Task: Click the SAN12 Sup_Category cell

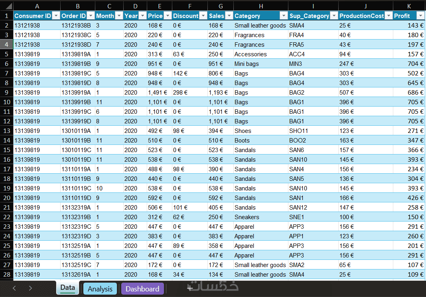Action: [x=313, y=208]
